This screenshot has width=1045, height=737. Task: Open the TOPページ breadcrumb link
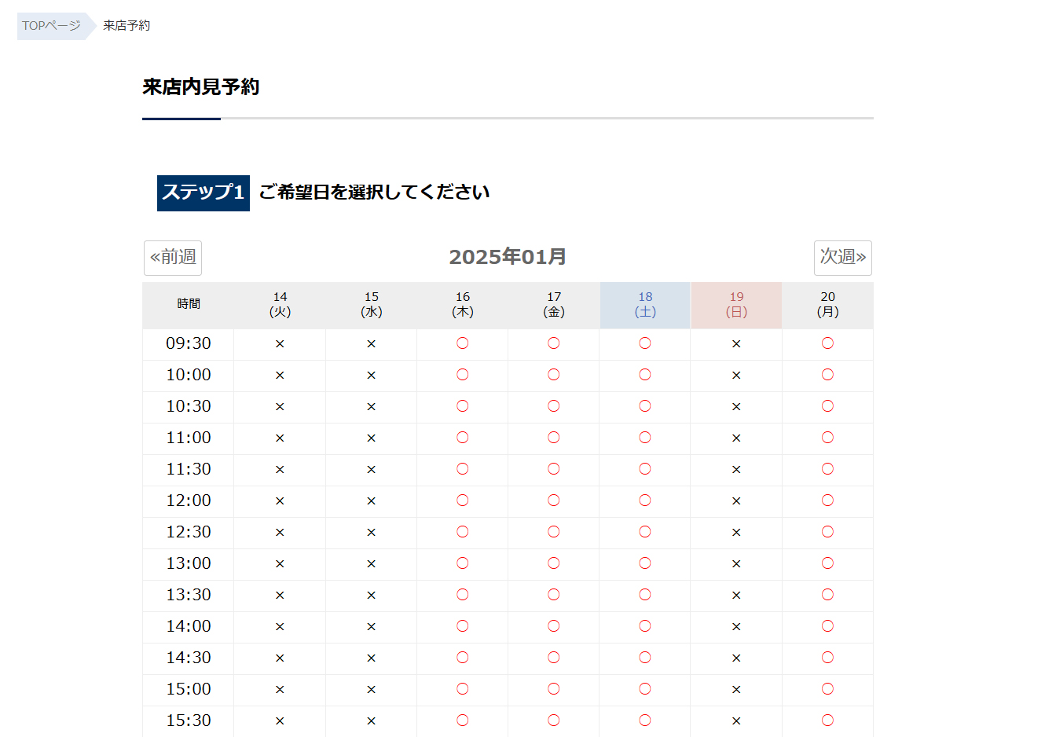click(51, 26)
